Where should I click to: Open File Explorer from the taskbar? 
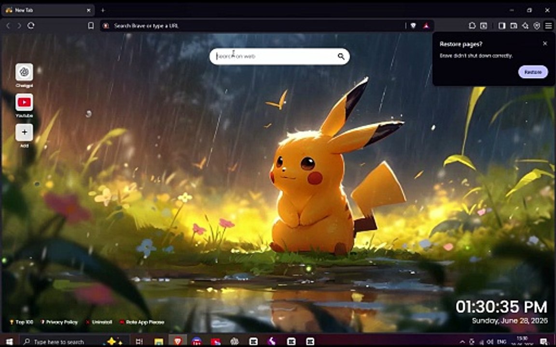(x=158, y=341)
